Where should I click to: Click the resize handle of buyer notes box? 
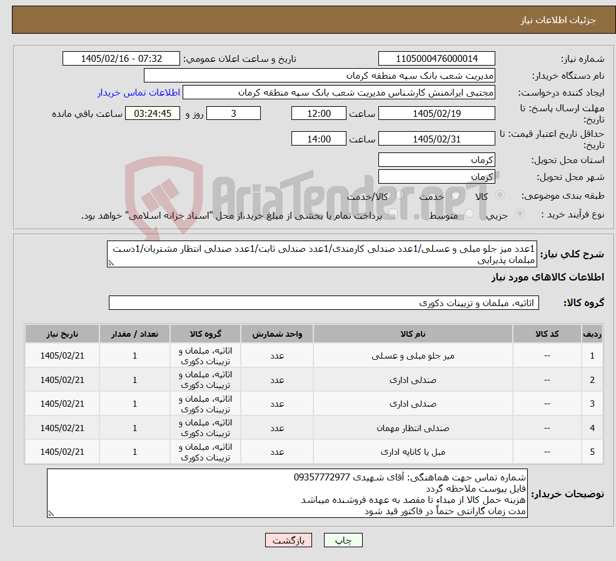51,513
